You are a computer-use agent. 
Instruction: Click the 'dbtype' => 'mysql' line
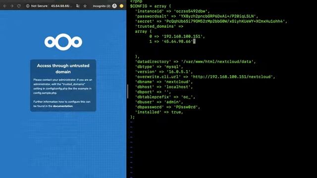[159, 67]
